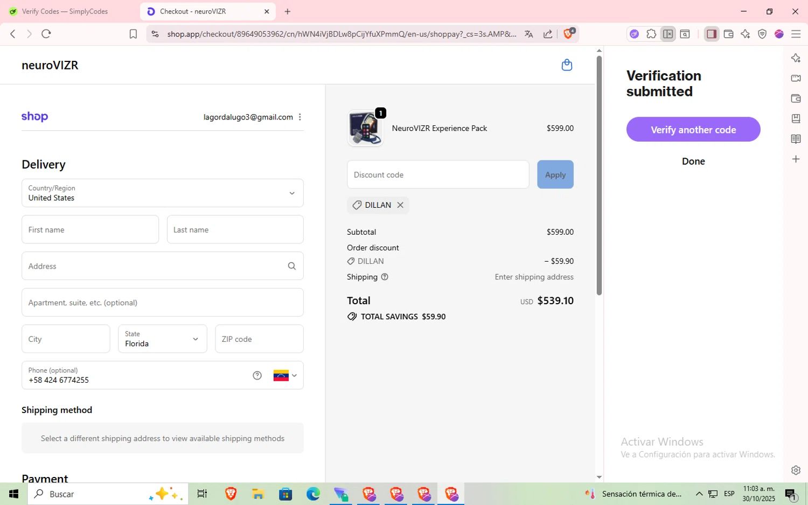Add a sidebar item with the plus icon

796,159
